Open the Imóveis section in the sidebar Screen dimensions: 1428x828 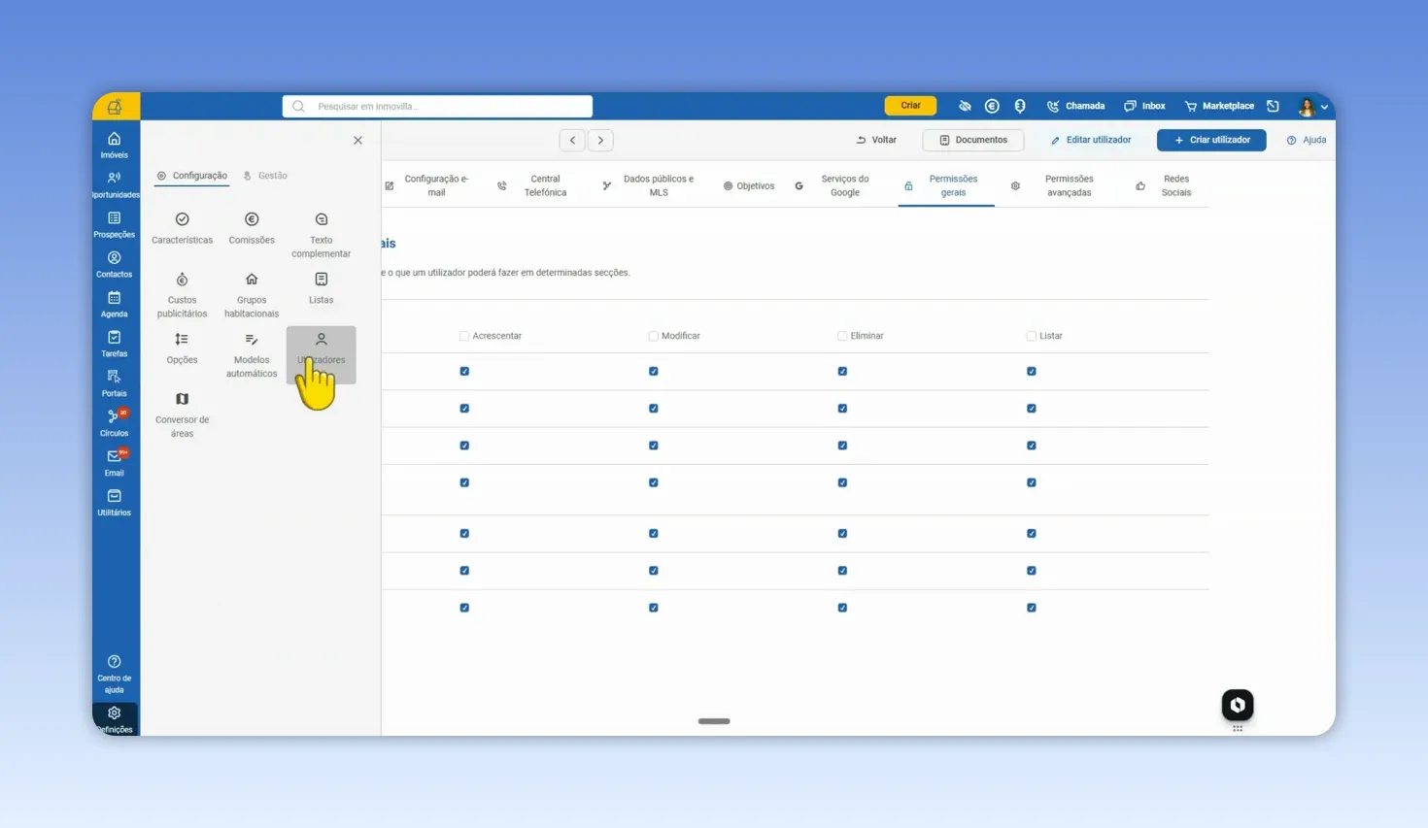[x=114, y=145]
